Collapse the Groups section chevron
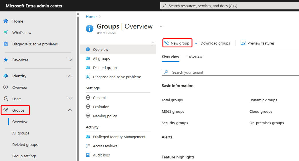299x161 pixels. tap(70, 110)
